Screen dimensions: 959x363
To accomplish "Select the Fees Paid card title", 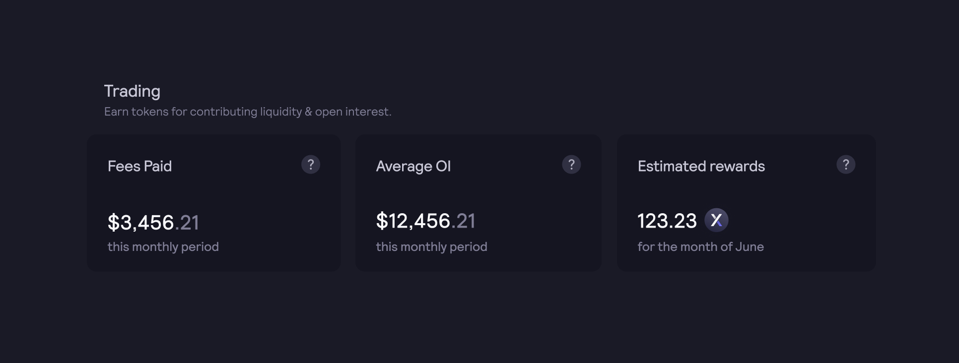I will coord(139,166).
